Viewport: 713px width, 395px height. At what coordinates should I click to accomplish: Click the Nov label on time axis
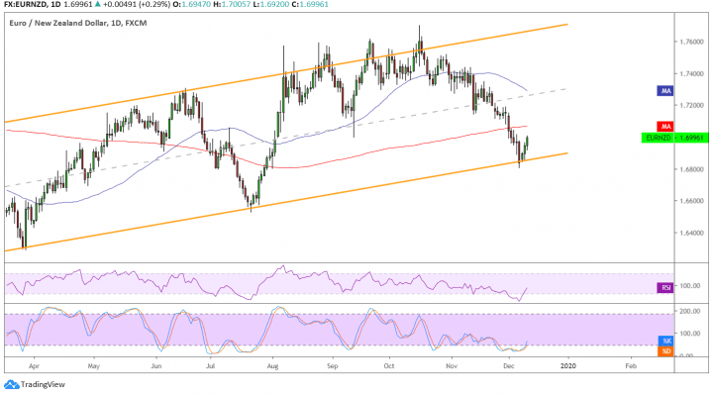click(452, 366)
